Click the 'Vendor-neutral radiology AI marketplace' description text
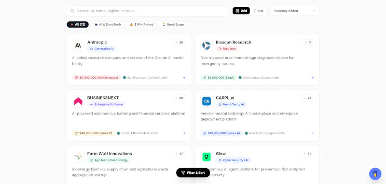Image resolution: width=386 pixels, height=184 pixels. coord(249,116)
